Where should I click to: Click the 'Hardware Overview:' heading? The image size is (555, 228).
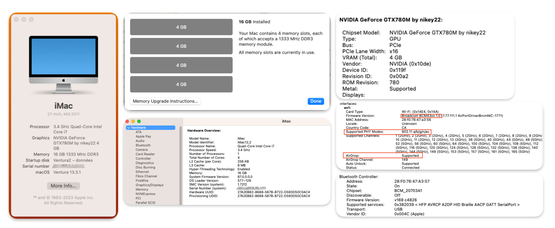click(x=204, y=131)
